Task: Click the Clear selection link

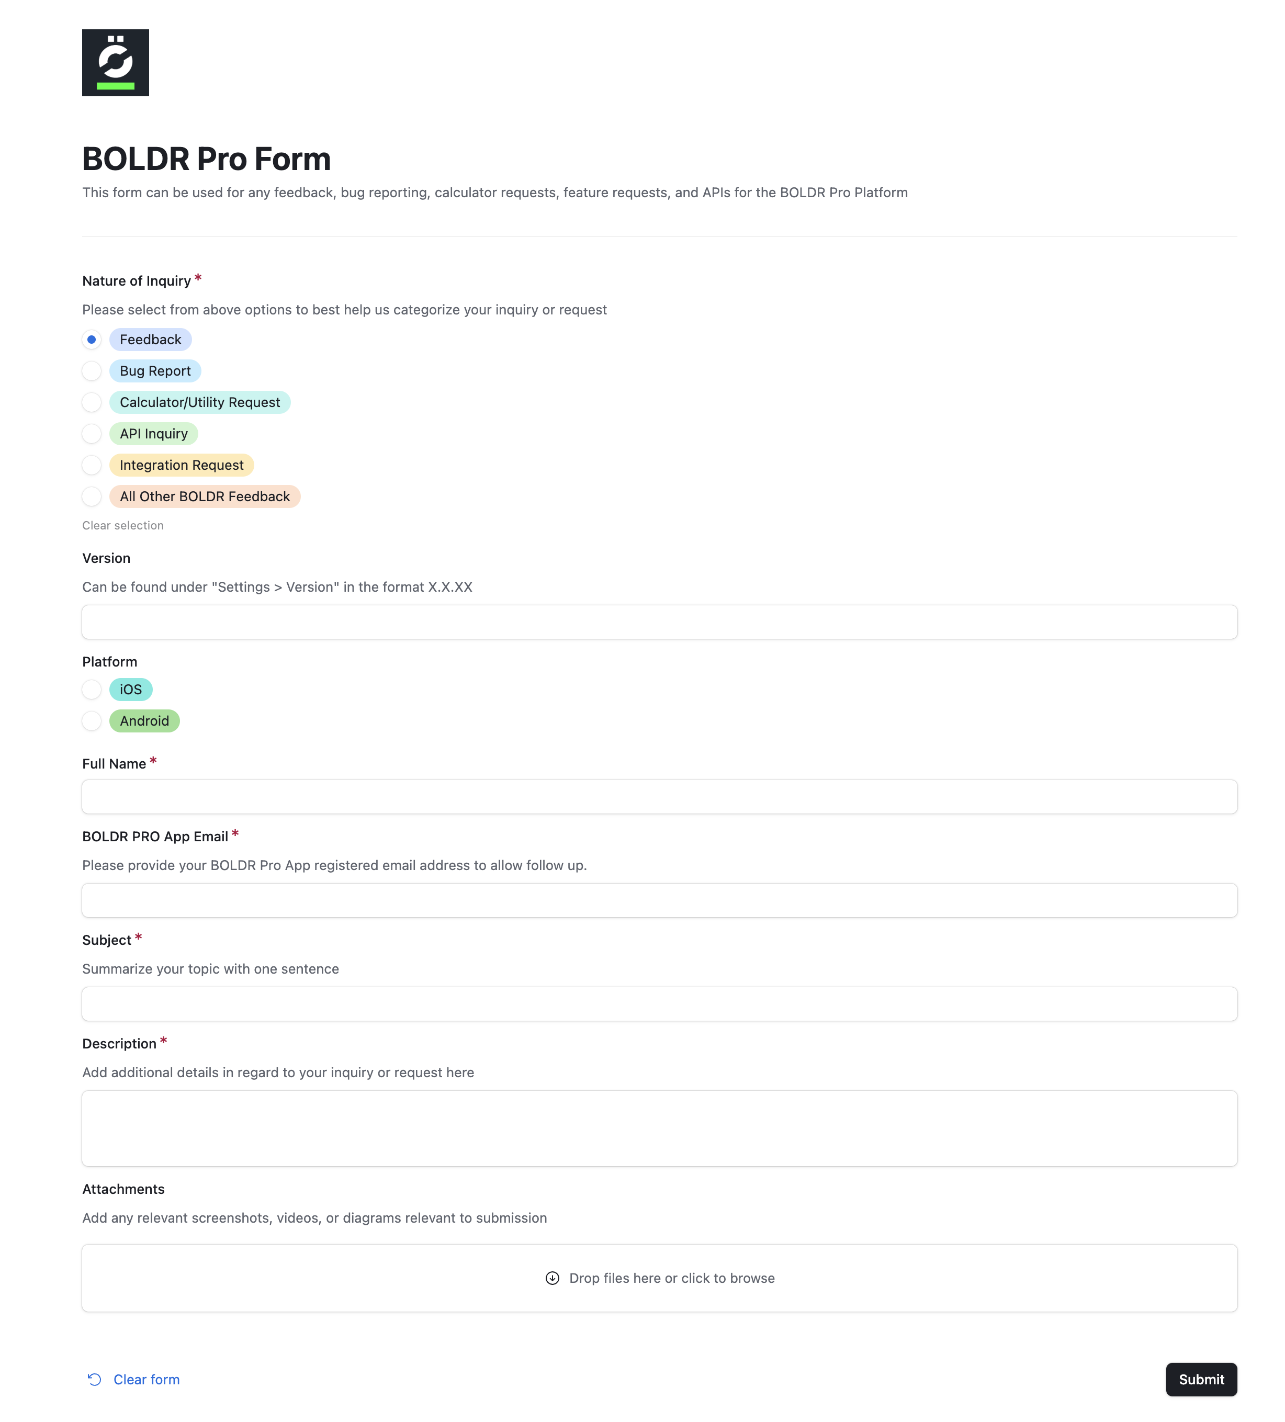Action: (x=123, y=525)
